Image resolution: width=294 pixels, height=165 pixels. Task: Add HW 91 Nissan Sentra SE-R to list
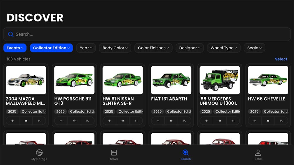(x=136, y=121)
